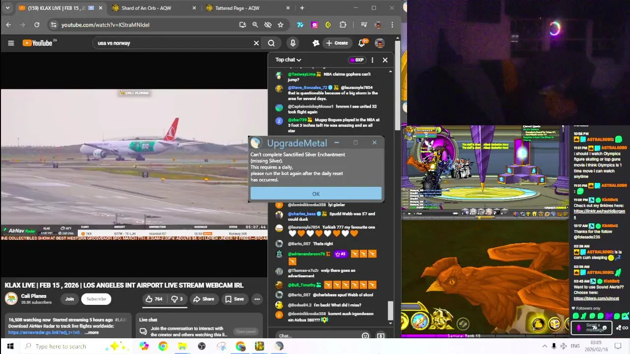630x354 pixels.
Task: Reload the page in the browser
Action: (36, 25)
